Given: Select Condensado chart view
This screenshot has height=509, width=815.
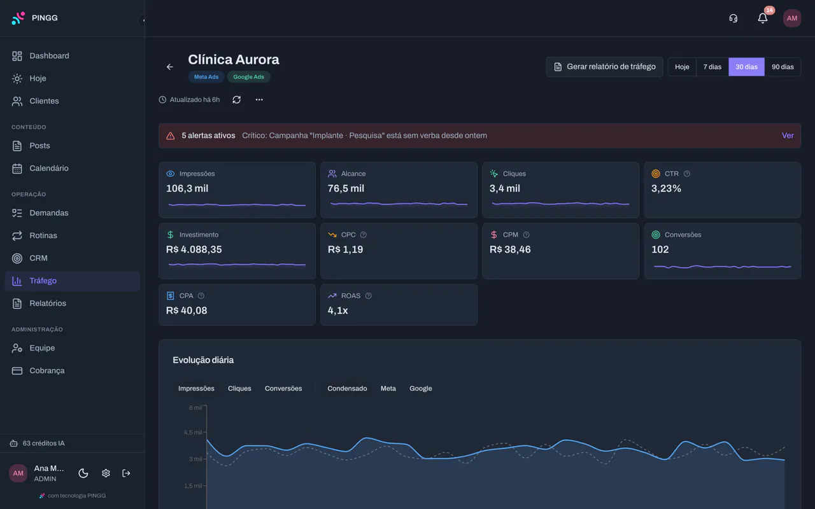Looking at the screenshot, I should click(347, 389).
